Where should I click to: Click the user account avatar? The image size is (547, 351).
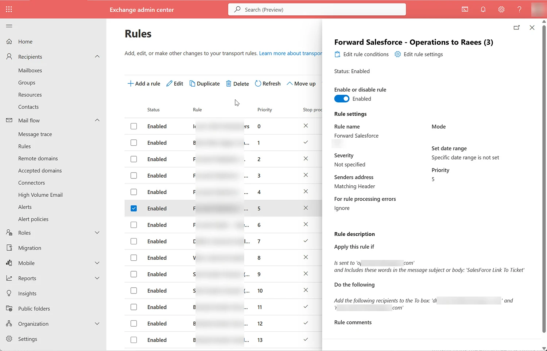tap(539, 9)
